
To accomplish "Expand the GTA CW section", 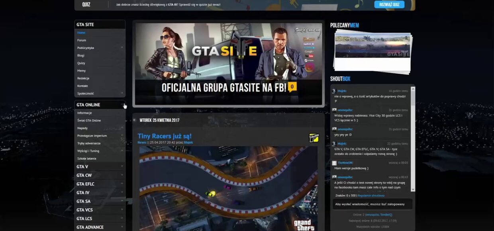I will coord(122,175).
